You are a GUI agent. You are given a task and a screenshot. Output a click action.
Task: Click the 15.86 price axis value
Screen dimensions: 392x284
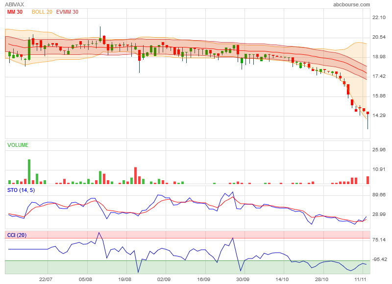[379, 95]
